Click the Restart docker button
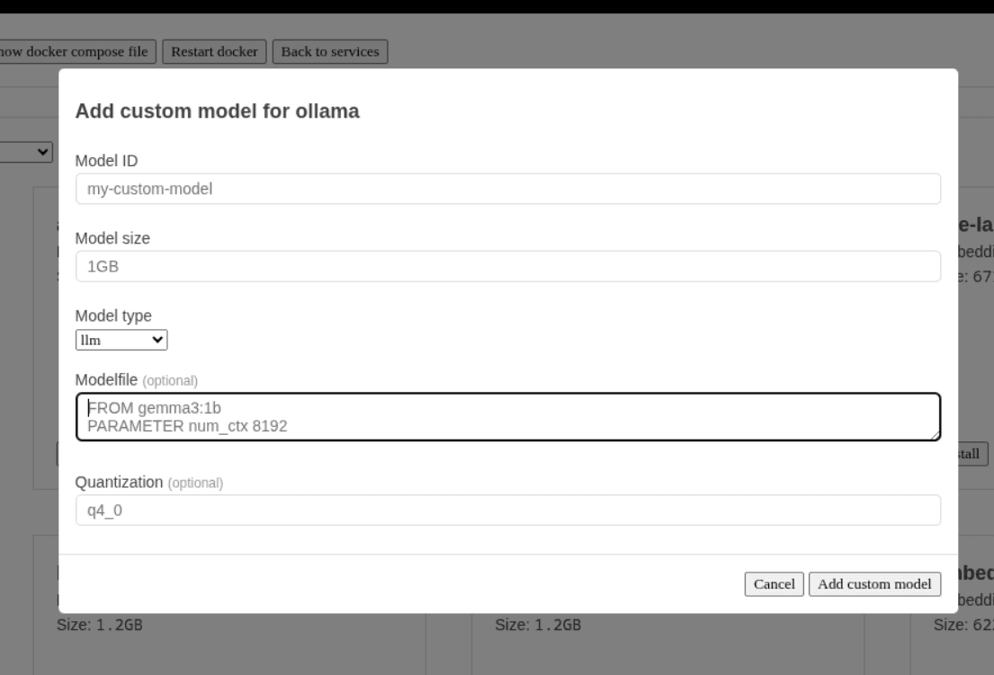Screen dimensions: 994x675 (215, 51)
